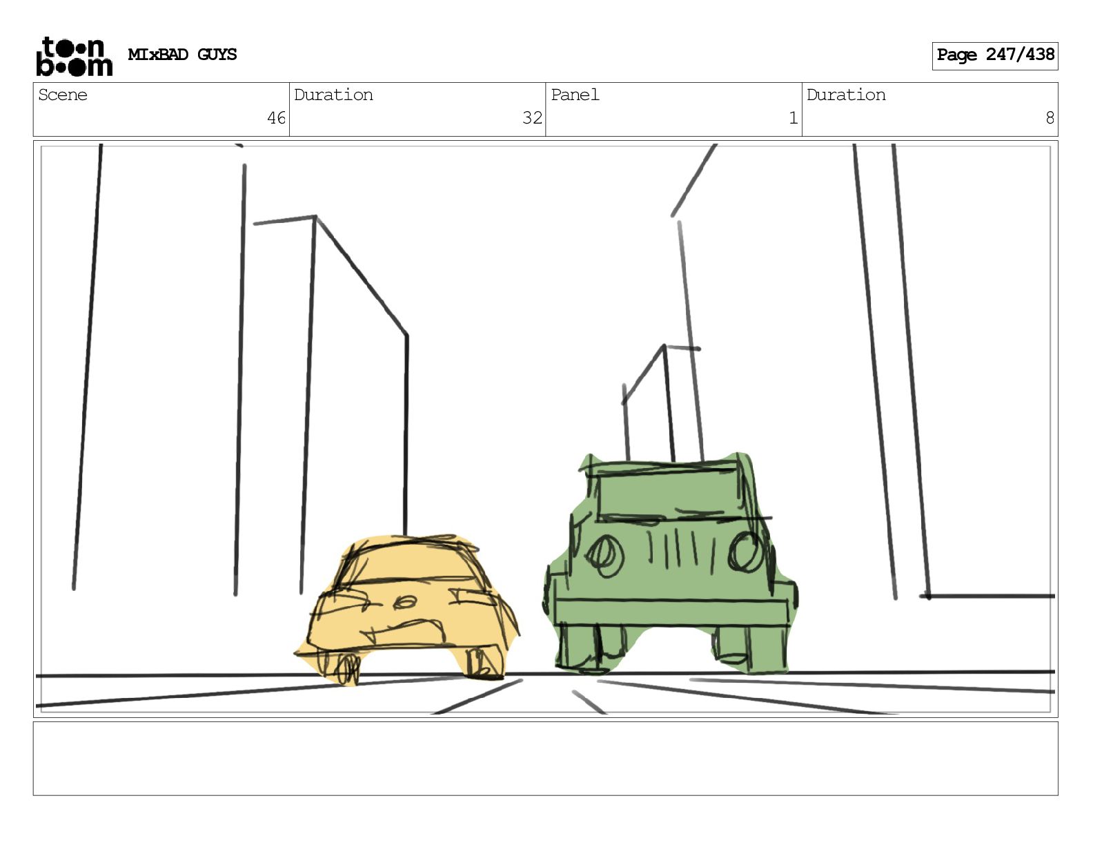
Task: Select the 'Scene' header label
Action: [63, 95]
